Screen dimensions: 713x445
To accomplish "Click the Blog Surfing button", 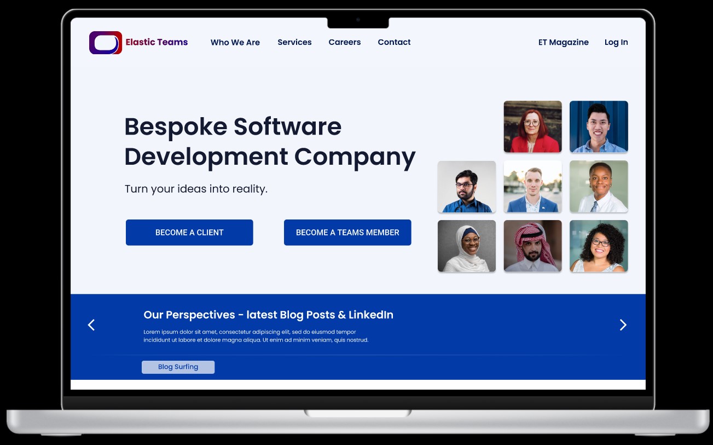I will point(178,367).
